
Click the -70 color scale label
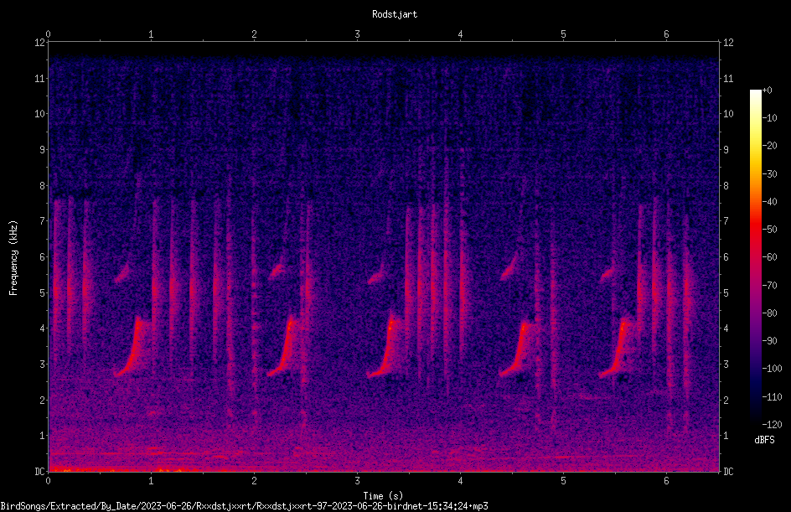click(770, 286)
